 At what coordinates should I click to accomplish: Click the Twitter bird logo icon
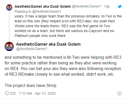(x=120, y=6)
